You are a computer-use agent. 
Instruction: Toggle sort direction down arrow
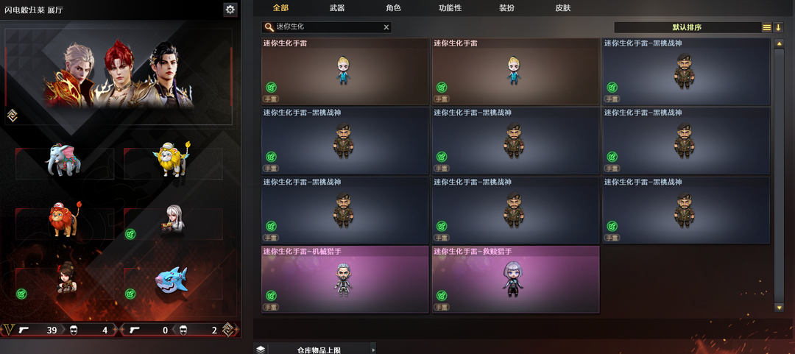coord(778,27)
